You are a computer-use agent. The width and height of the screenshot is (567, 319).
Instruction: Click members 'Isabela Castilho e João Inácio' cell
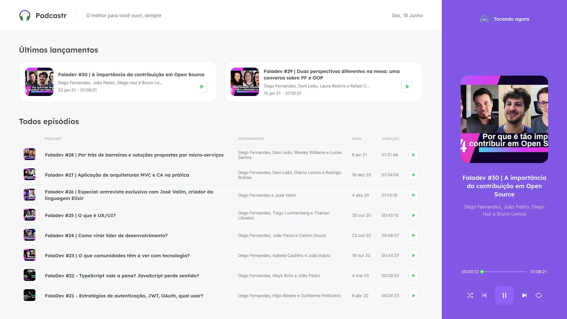click(284, 255)
